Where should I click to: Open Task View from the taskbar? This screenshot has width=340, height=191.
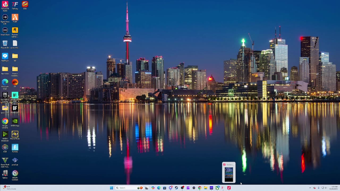point(147,188)
